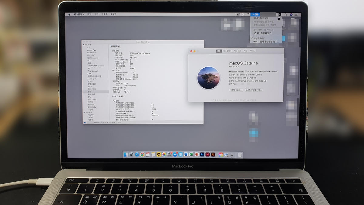Select 저장 장치 in the sidebar

[91, 94]
